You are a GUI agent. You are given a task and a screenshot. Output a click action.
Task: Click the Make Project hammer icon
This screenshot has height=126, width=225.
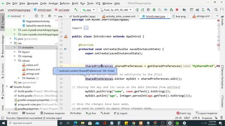pyautogui.click(x=76, y=10)
